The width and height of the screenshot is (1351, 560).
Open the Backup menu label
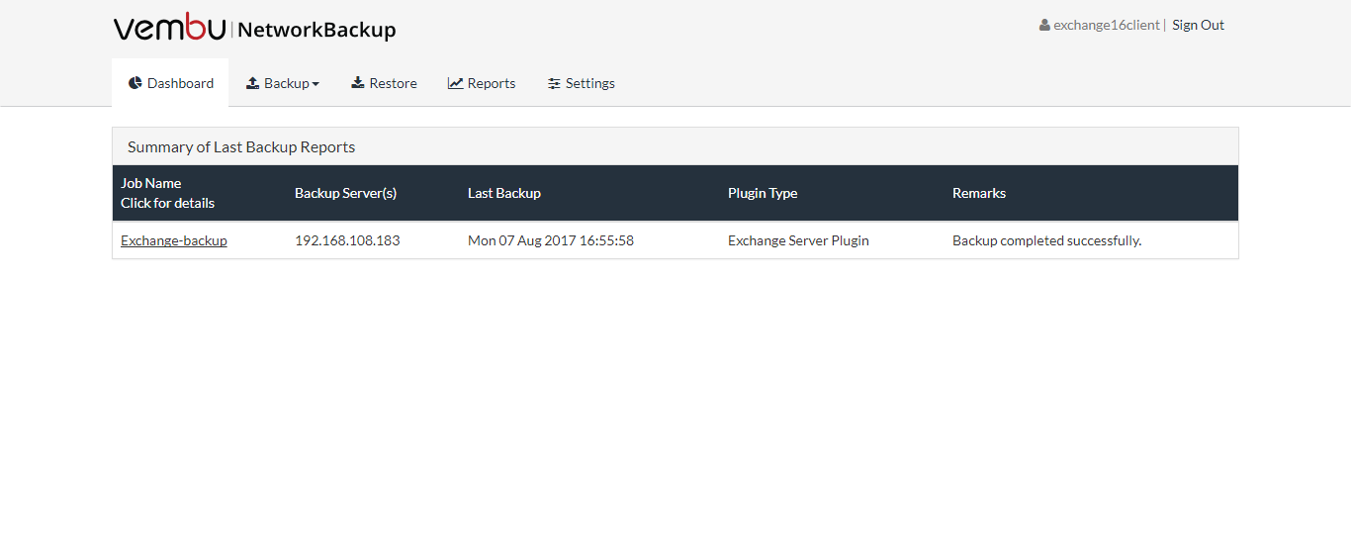[x=287, y=83]
